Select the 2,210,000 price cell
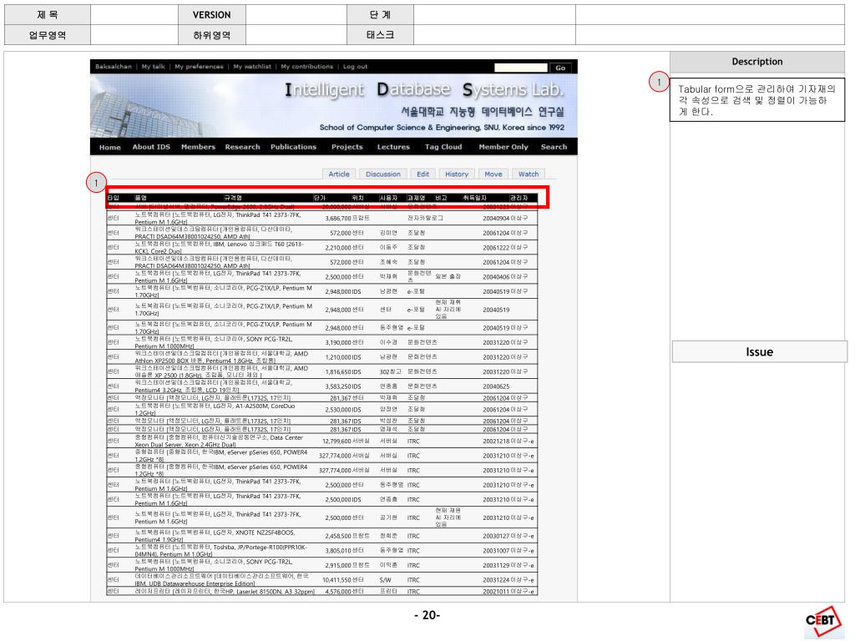The image size is (855, 641). (x=338, y=247)
